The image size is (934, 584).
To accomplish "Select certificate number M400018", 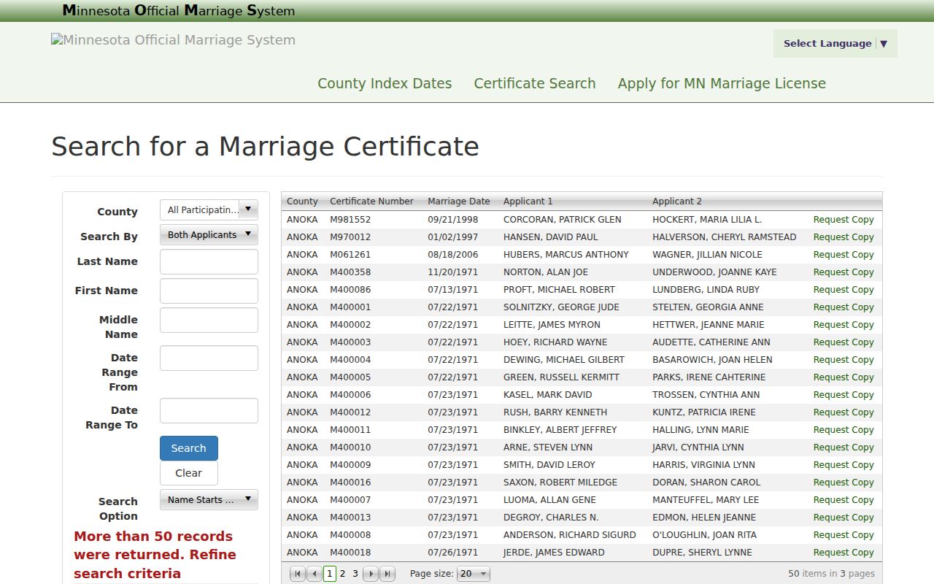I will pos(350,553).
